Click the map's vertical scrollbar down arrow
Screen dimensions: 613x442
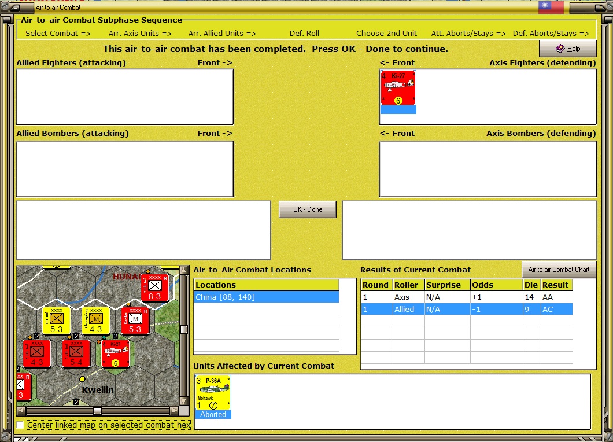tap(184, 402)
